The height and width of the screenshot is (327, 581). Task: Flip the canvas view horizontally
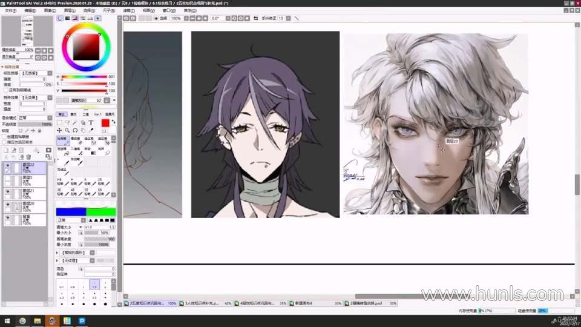tap(255, 18)
